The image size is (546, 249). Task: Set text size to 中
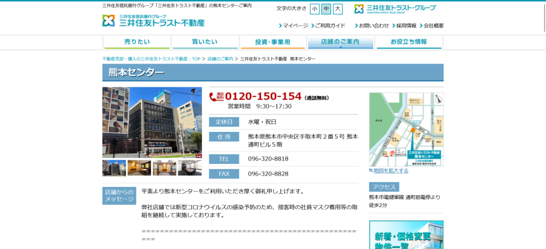(x=326, y=10)
